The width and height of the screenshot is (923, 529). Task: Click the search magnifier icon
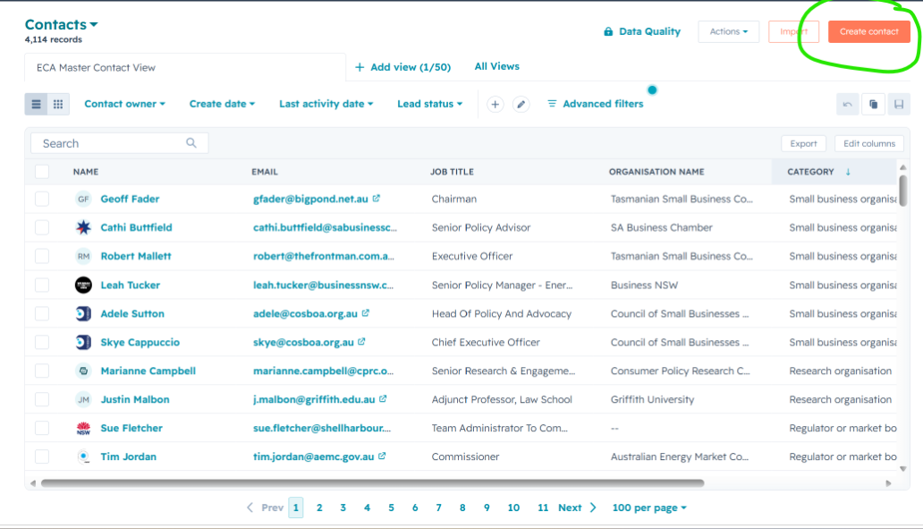[x=191, y=143]
